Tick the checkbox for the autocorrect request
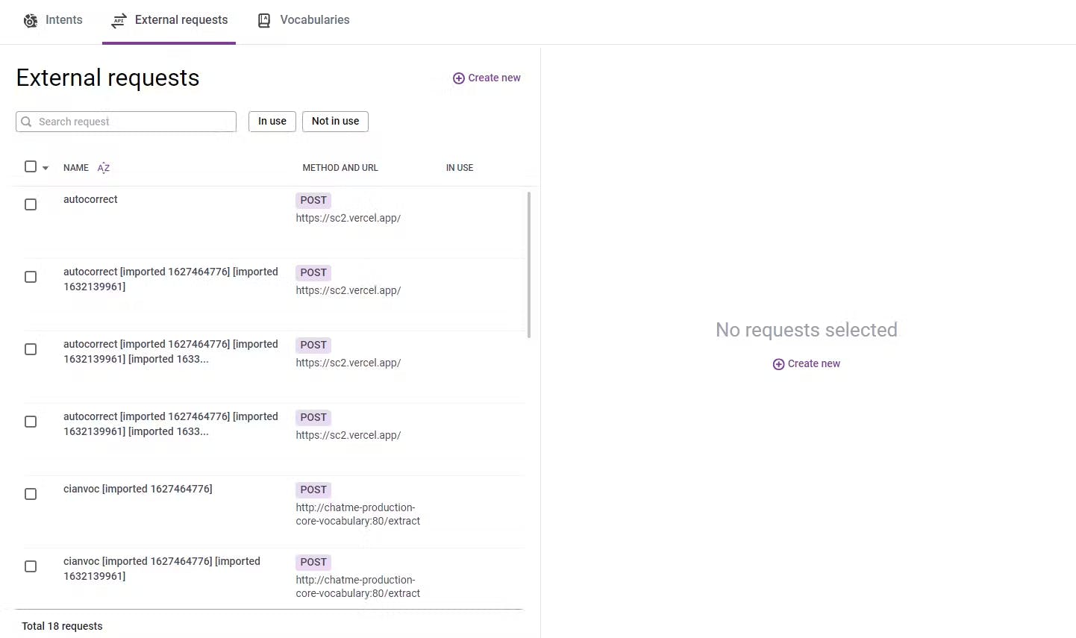 click(x=31, y=204)
